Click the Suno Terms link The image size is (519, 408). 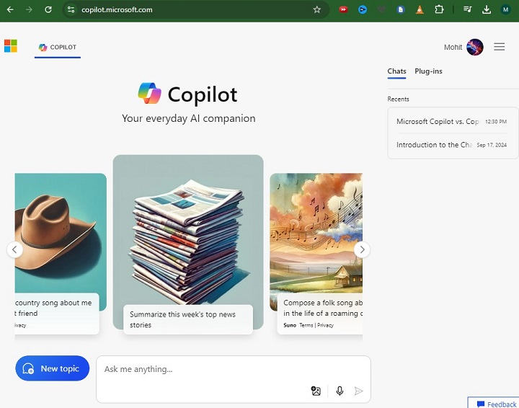(x=306, y=325)
